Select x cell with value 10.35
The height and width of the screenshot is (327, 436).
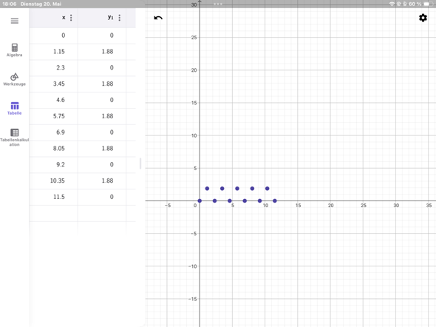54,181
